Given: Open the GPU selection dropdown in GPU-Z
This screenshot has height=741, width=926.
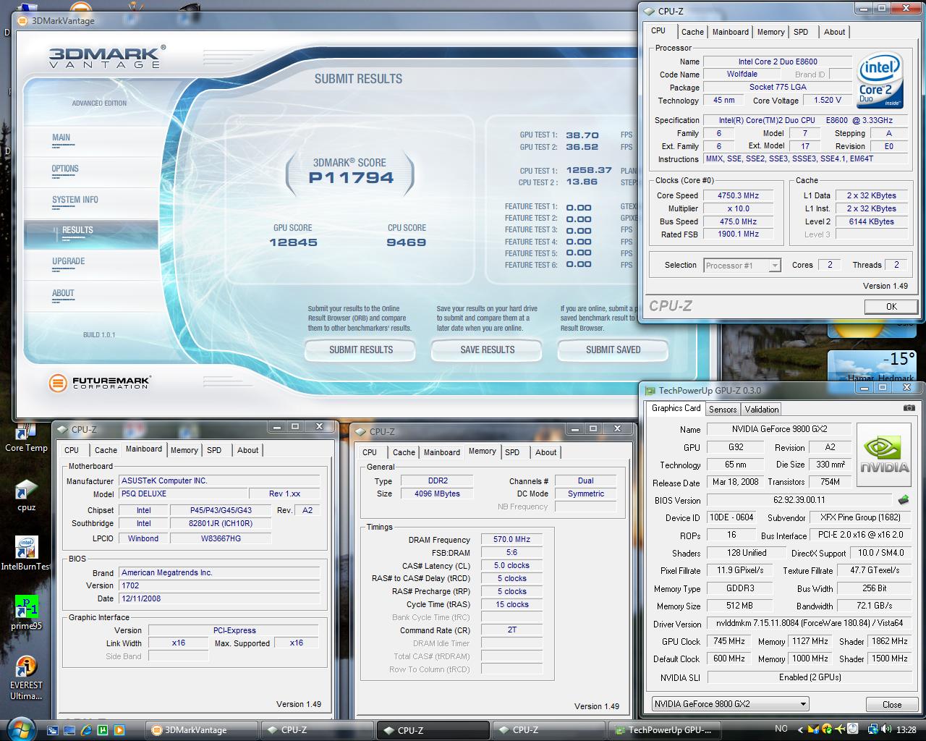Looking at the screenshot, I should [730, 704].
